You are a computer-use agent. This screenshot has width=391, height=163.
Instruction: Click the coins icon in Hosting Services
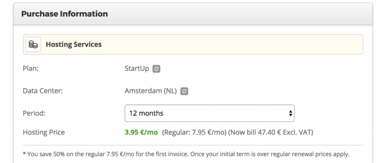point(33,45)
